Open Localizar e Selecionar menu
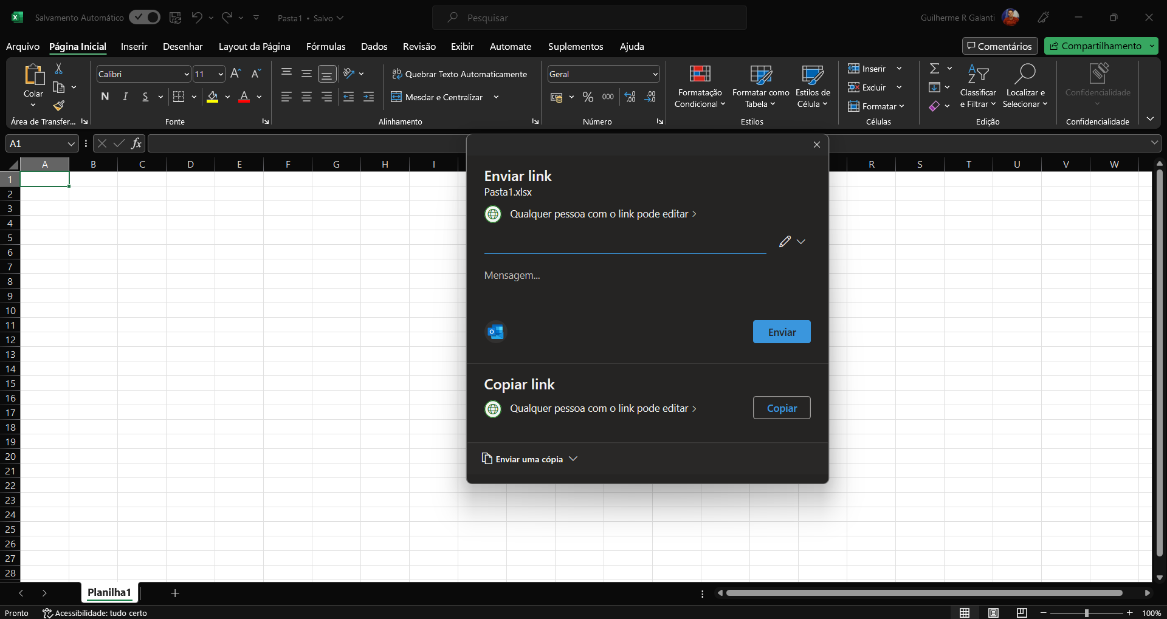This screenshot has width=1167, height=619. (1025, 86)
